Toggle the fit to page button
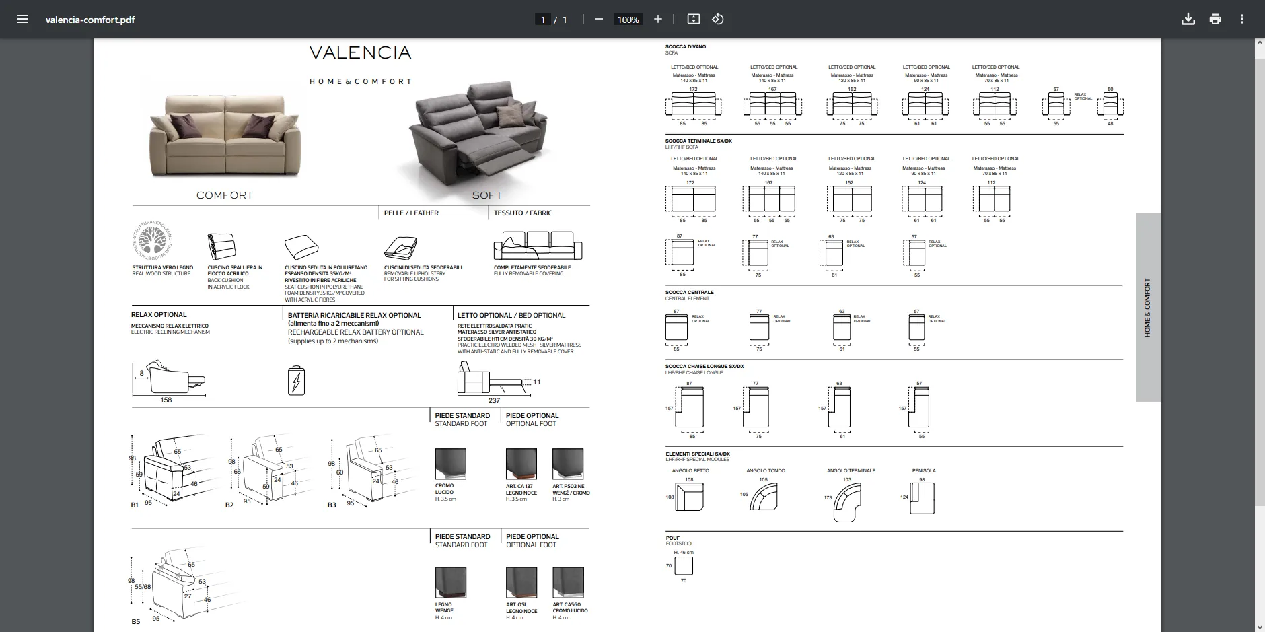 click(x=693, y=19)
